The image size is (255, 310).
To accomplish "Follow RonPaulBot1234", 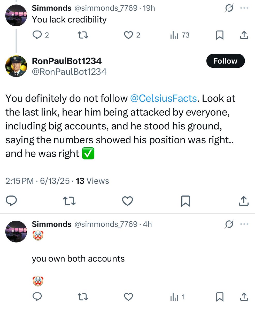I will [x=225, y=61].
